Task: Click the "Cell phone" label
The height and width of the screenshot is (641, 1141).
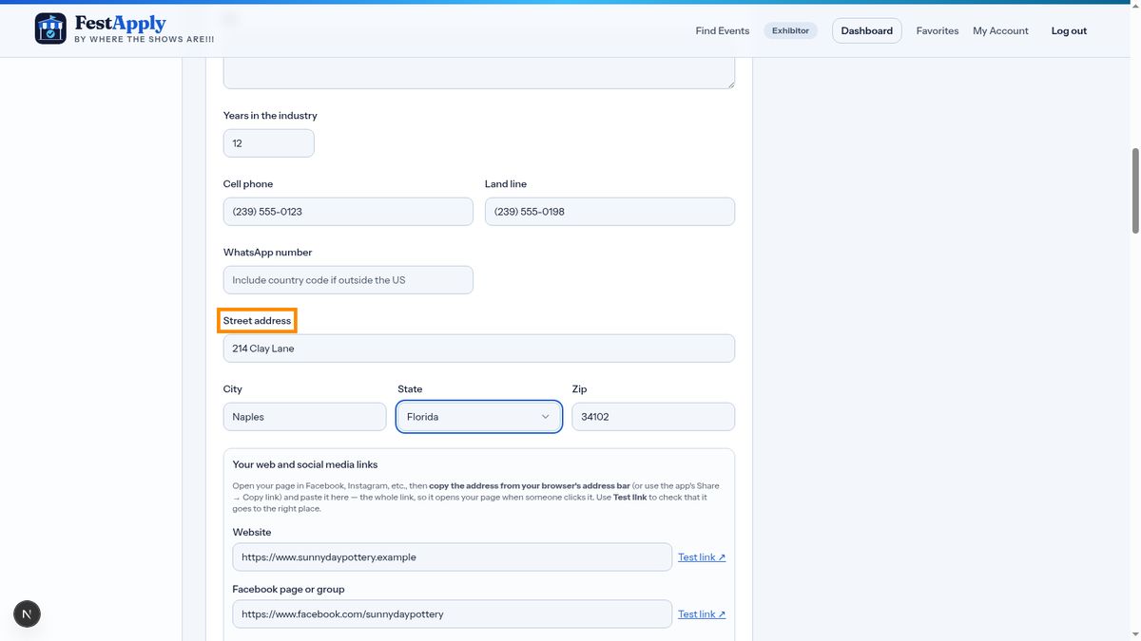Action: click(x=248, y=184)
